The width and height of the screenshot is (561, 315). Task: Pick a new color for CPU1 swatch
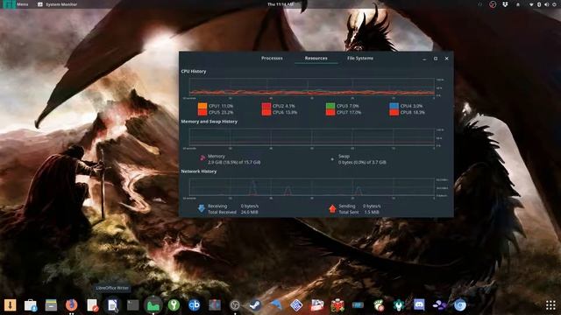click(202, 106)
